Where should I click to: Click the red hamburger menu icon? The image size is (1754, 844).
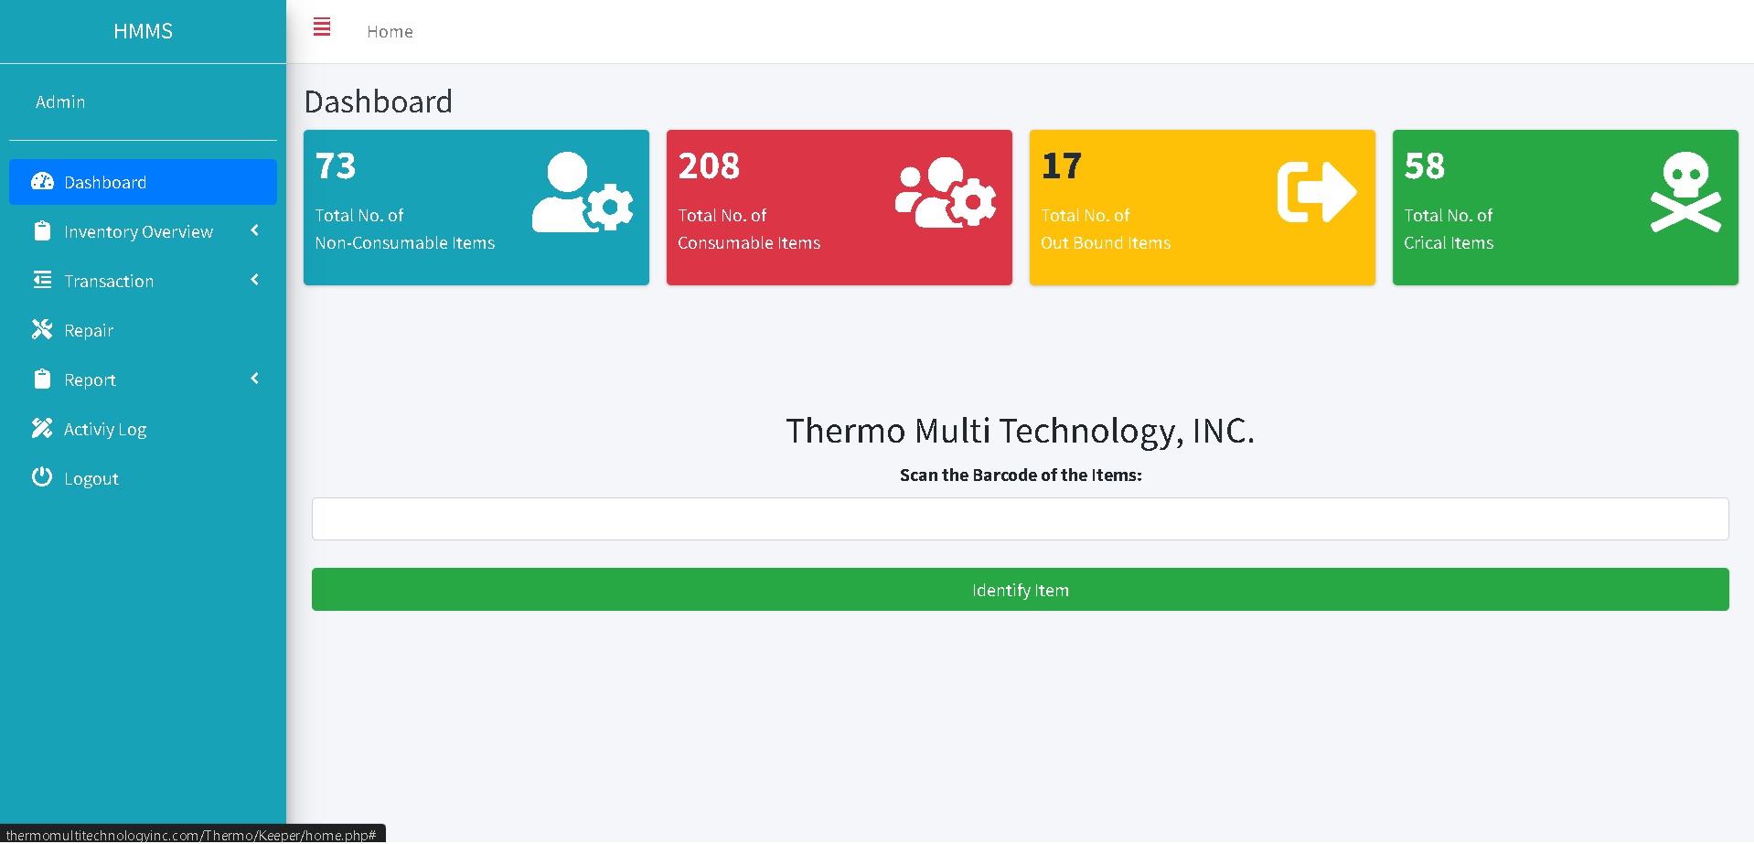coord(321,27)
